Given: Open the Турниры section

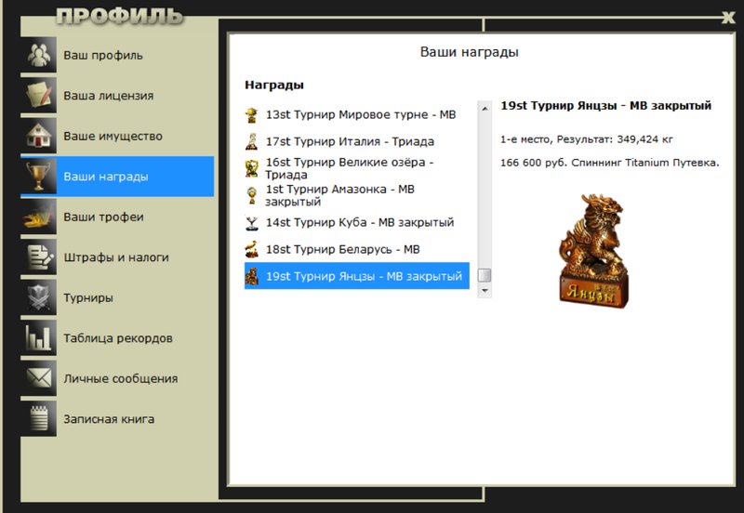Looking at the screenshot, I should tap(117, 297).
